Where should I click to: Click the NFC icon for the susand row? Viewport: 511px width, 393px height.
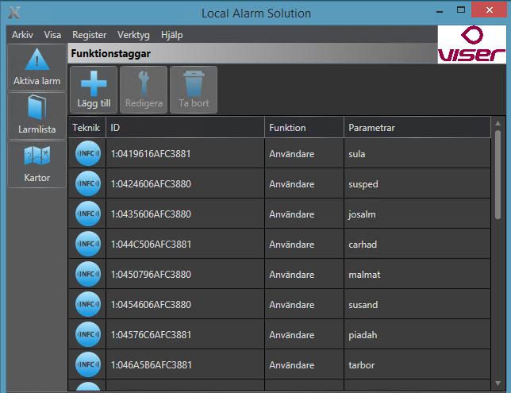click(87, 304)
